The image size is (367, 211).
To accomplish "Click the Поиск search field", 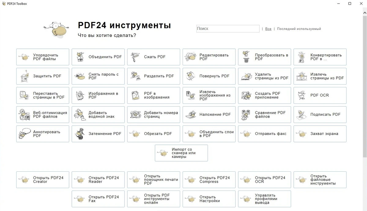I will (228, 29).
